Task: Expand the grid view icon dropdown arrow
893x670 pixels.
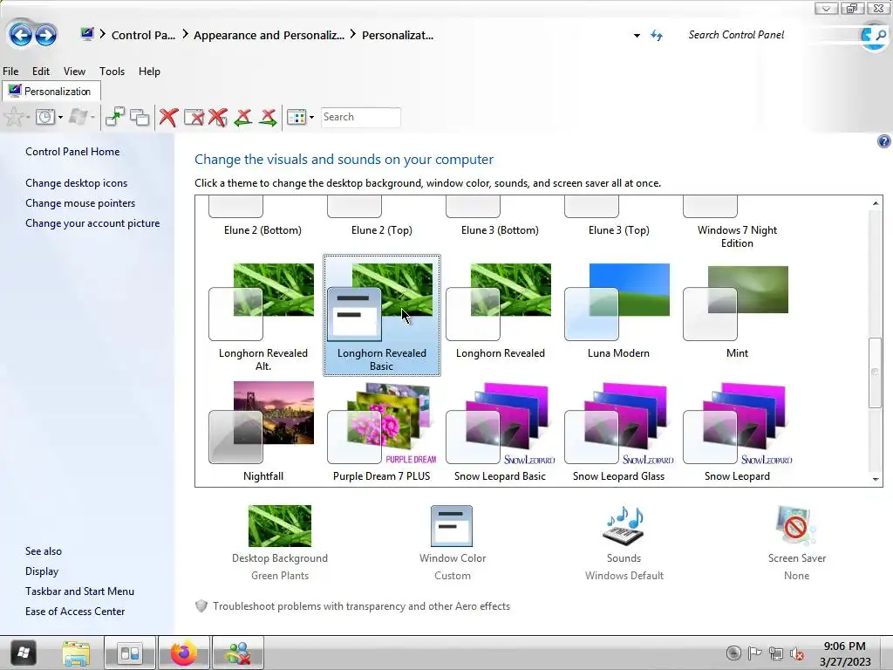Action: click(311, 118)
